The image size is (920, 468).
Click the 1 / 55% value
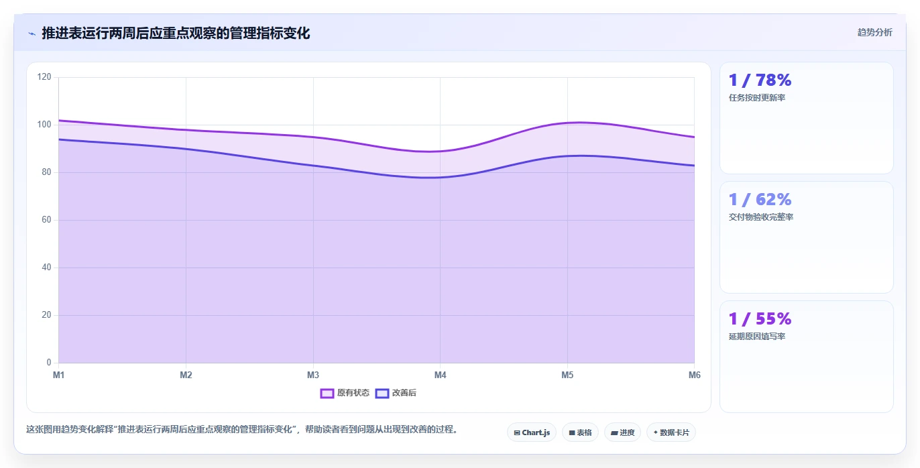tap(760, 318)
